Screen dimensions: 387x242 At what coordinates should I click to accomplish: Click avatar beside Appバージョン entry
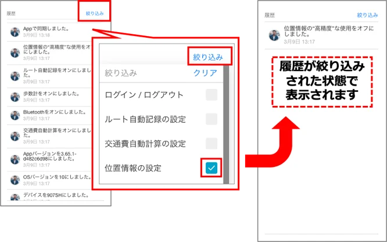tap(15, 159)
